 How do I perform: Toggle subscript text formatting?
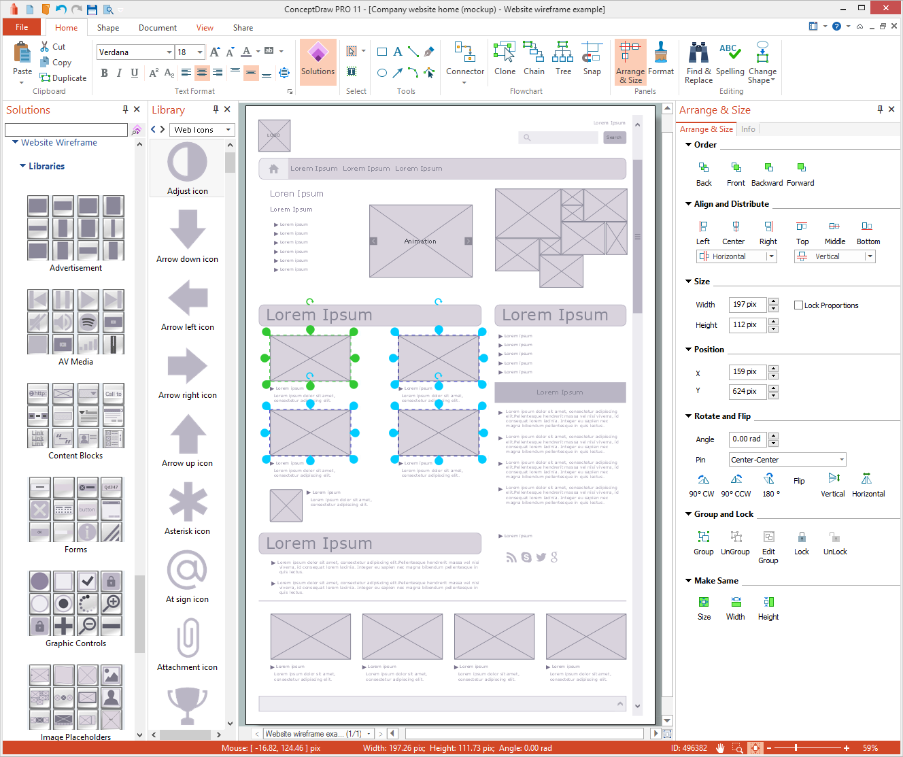pyautogui.click(x=169, y=73)
